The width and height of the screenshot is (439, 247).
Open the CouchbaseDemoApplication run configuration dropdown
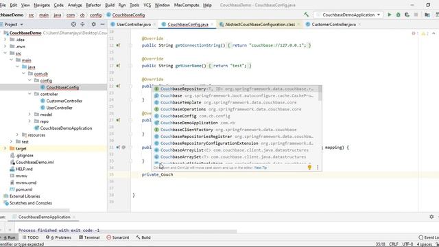tap(348, 15)
